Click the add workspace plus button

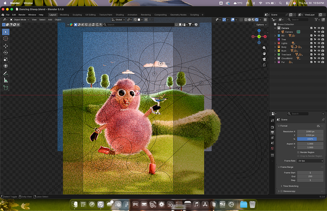click(202, 15)
